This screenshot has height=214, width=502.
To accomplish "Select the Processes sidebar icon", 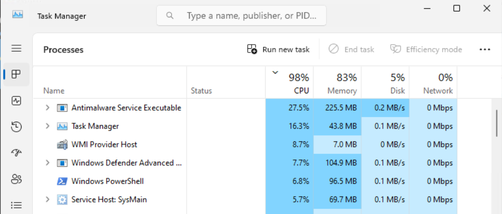I will (x=16, y=74).
